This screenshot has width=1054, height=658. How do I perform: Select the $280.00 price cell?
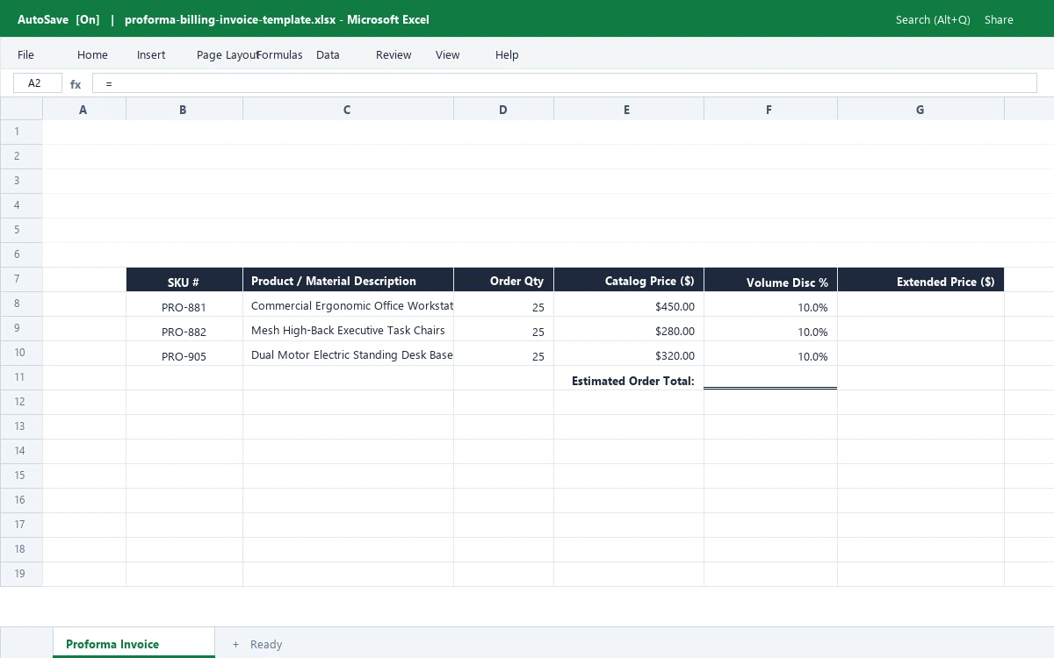pos(628,329)
